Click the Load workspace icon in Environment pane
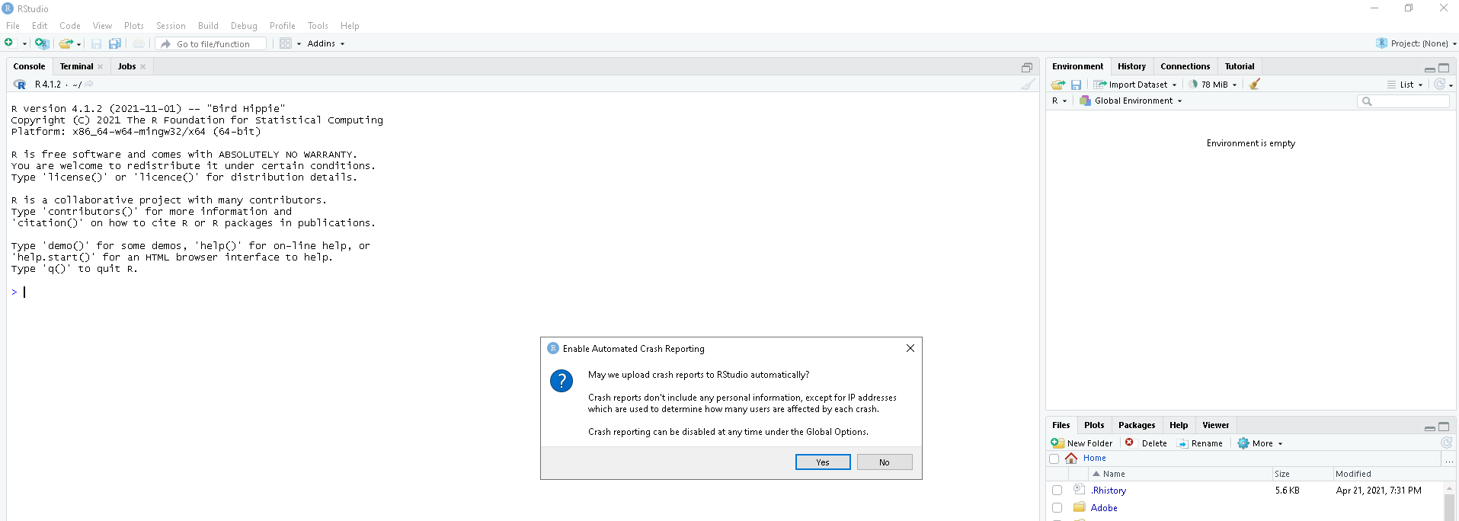1459x521 pixels. tap(1058, 85)
